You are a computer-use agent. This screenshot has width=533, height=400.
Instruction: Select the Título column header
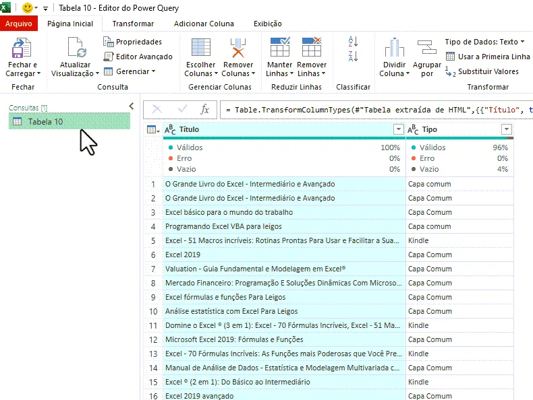[284, 129]
